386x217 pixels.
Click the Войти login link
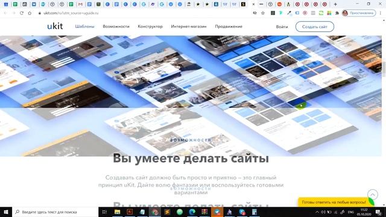[282, 27]
